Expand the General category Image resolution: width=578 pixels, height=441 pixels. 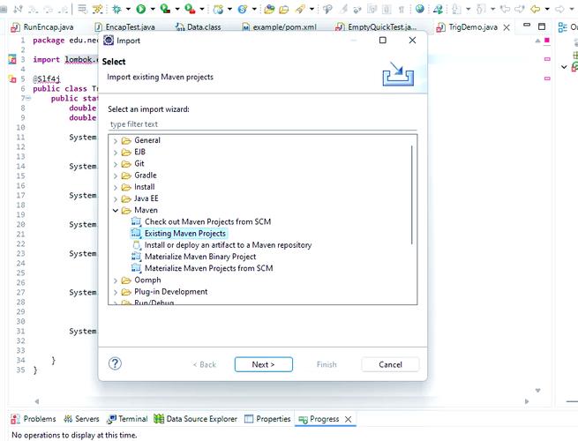click(x=115, y=141)
